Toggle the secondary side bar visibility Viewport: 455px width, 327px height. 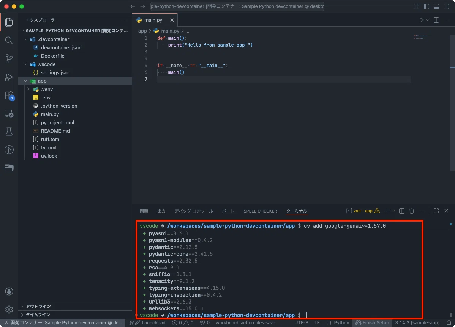(x=446, y=6)
